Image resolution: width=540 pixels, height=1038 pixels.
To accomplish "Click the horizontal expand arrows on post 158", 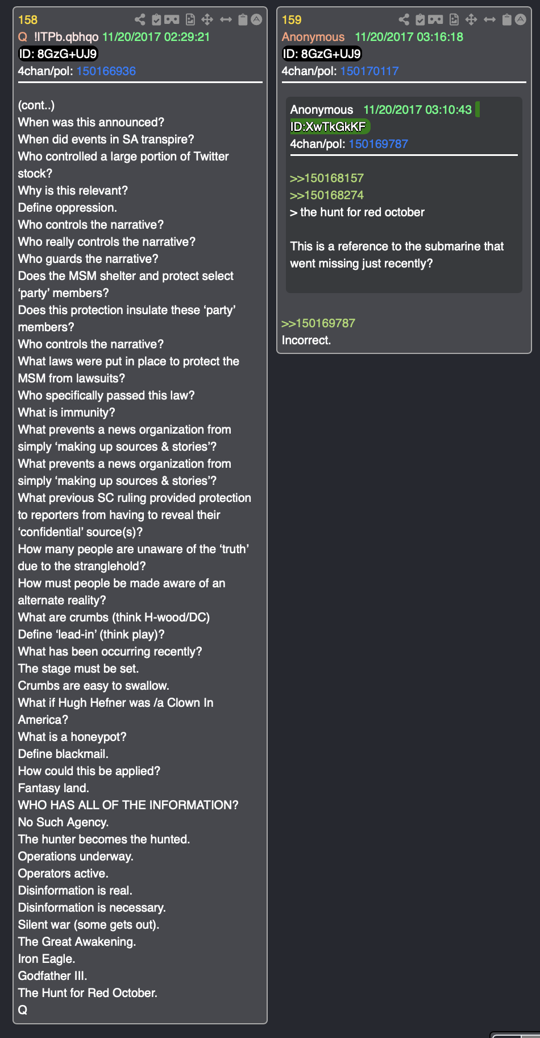I will [x=226, y=20].
